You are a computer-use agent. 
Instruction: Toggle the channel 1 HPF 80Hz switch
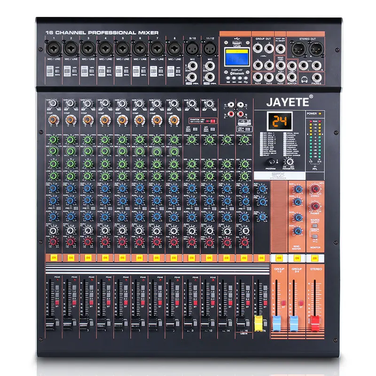(x=57, y=71)
